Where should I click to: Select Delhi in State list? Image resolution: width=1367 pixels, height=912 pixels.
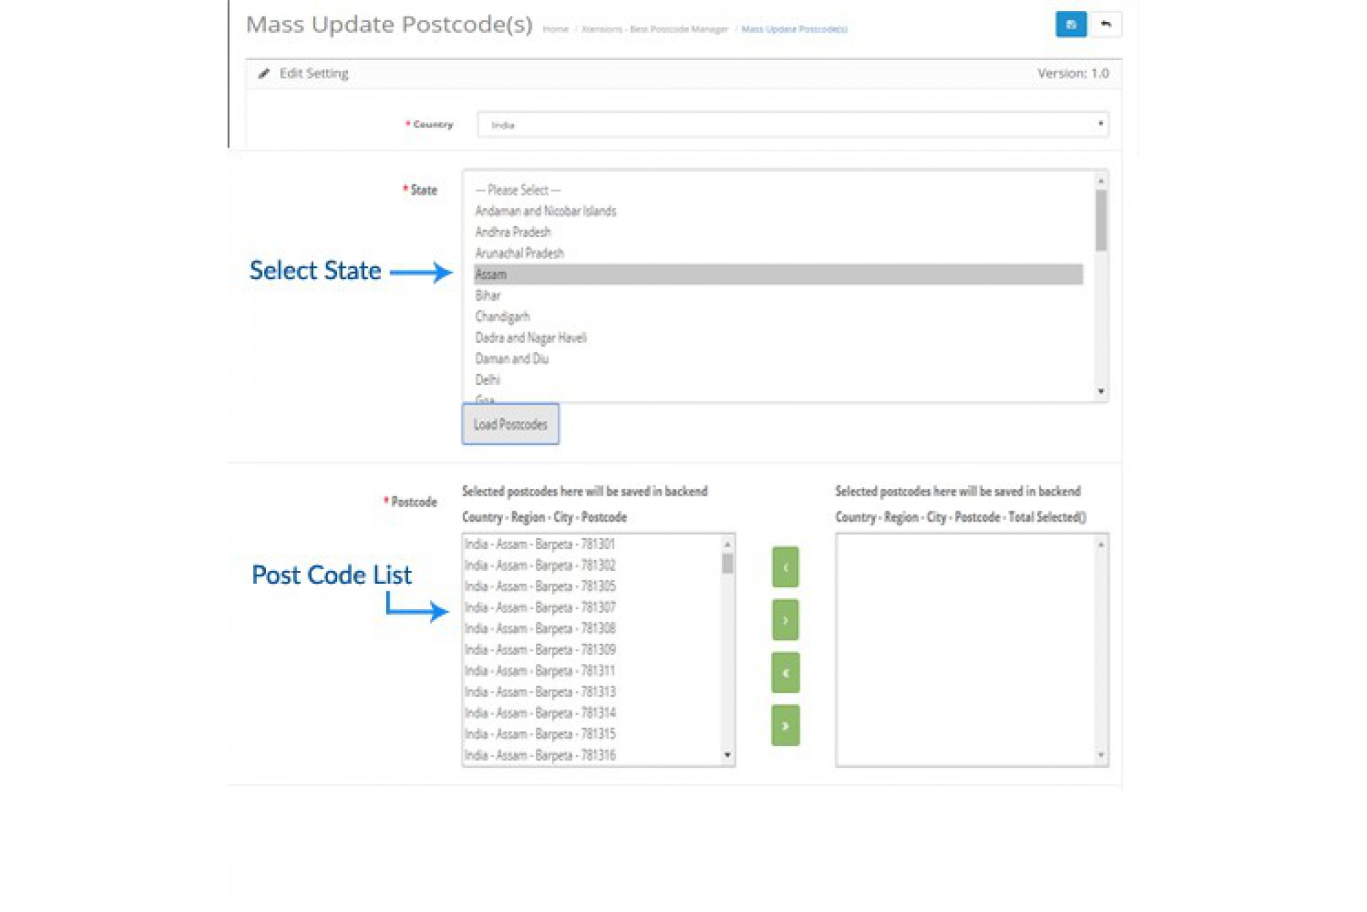point(779,380)
